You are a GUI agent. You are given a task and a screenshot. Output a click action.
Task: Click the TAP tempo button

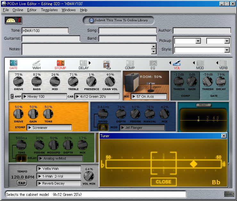22,183
